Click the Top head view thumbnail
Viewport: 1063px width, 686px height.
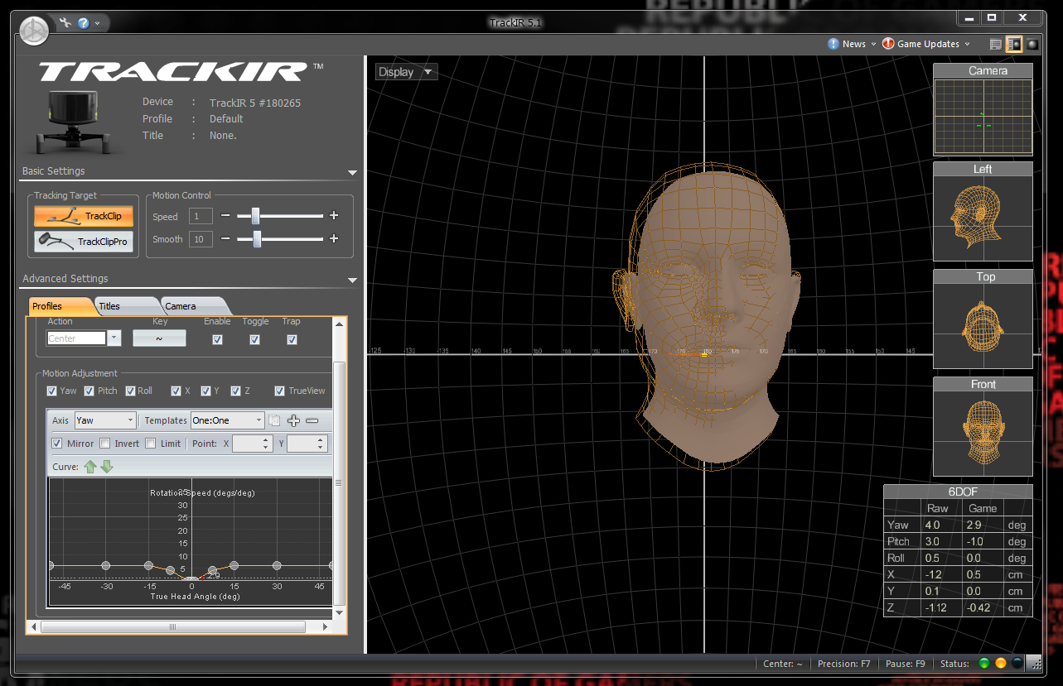983,319
